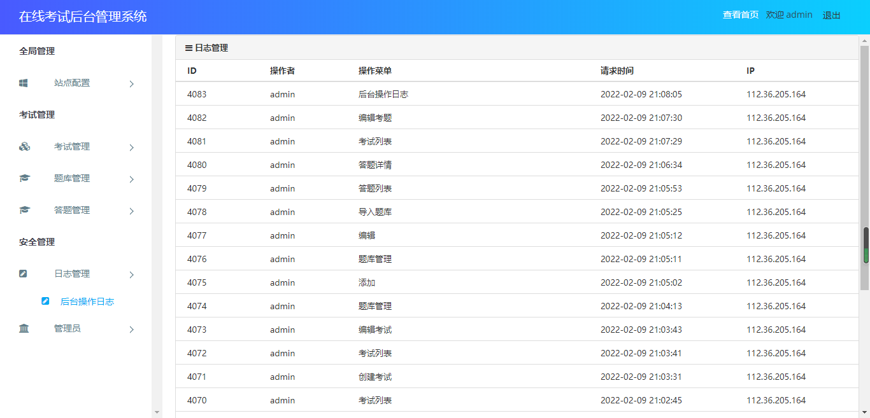This screenshot has height=418, width=870.
Task: Click the sidebar scroll down arrow
Action: [157, 412]
